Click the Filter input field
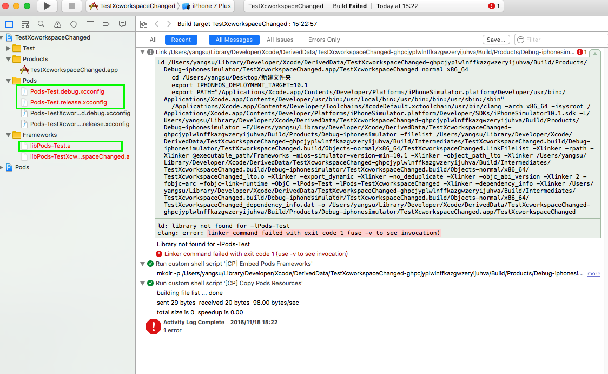 [x=561, y=40]
